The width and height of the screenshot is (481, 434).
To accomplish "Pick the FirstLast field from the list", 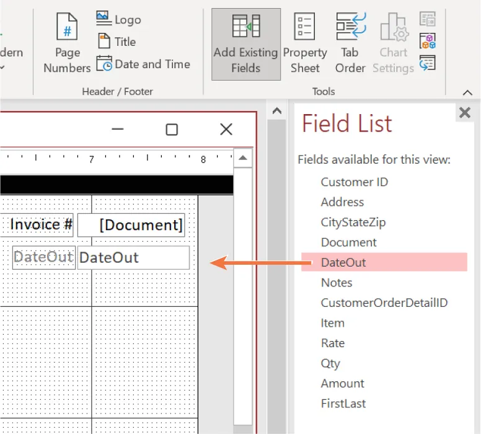I will (x=343, y=404).
